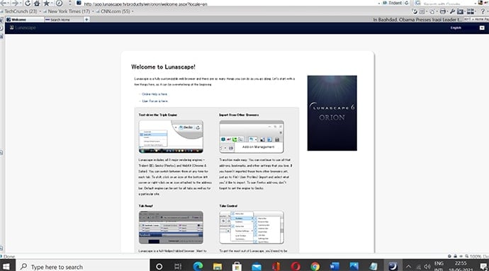Open a new tab with plus button
This screenshot has width=489, height=271.
coord(86,19)
